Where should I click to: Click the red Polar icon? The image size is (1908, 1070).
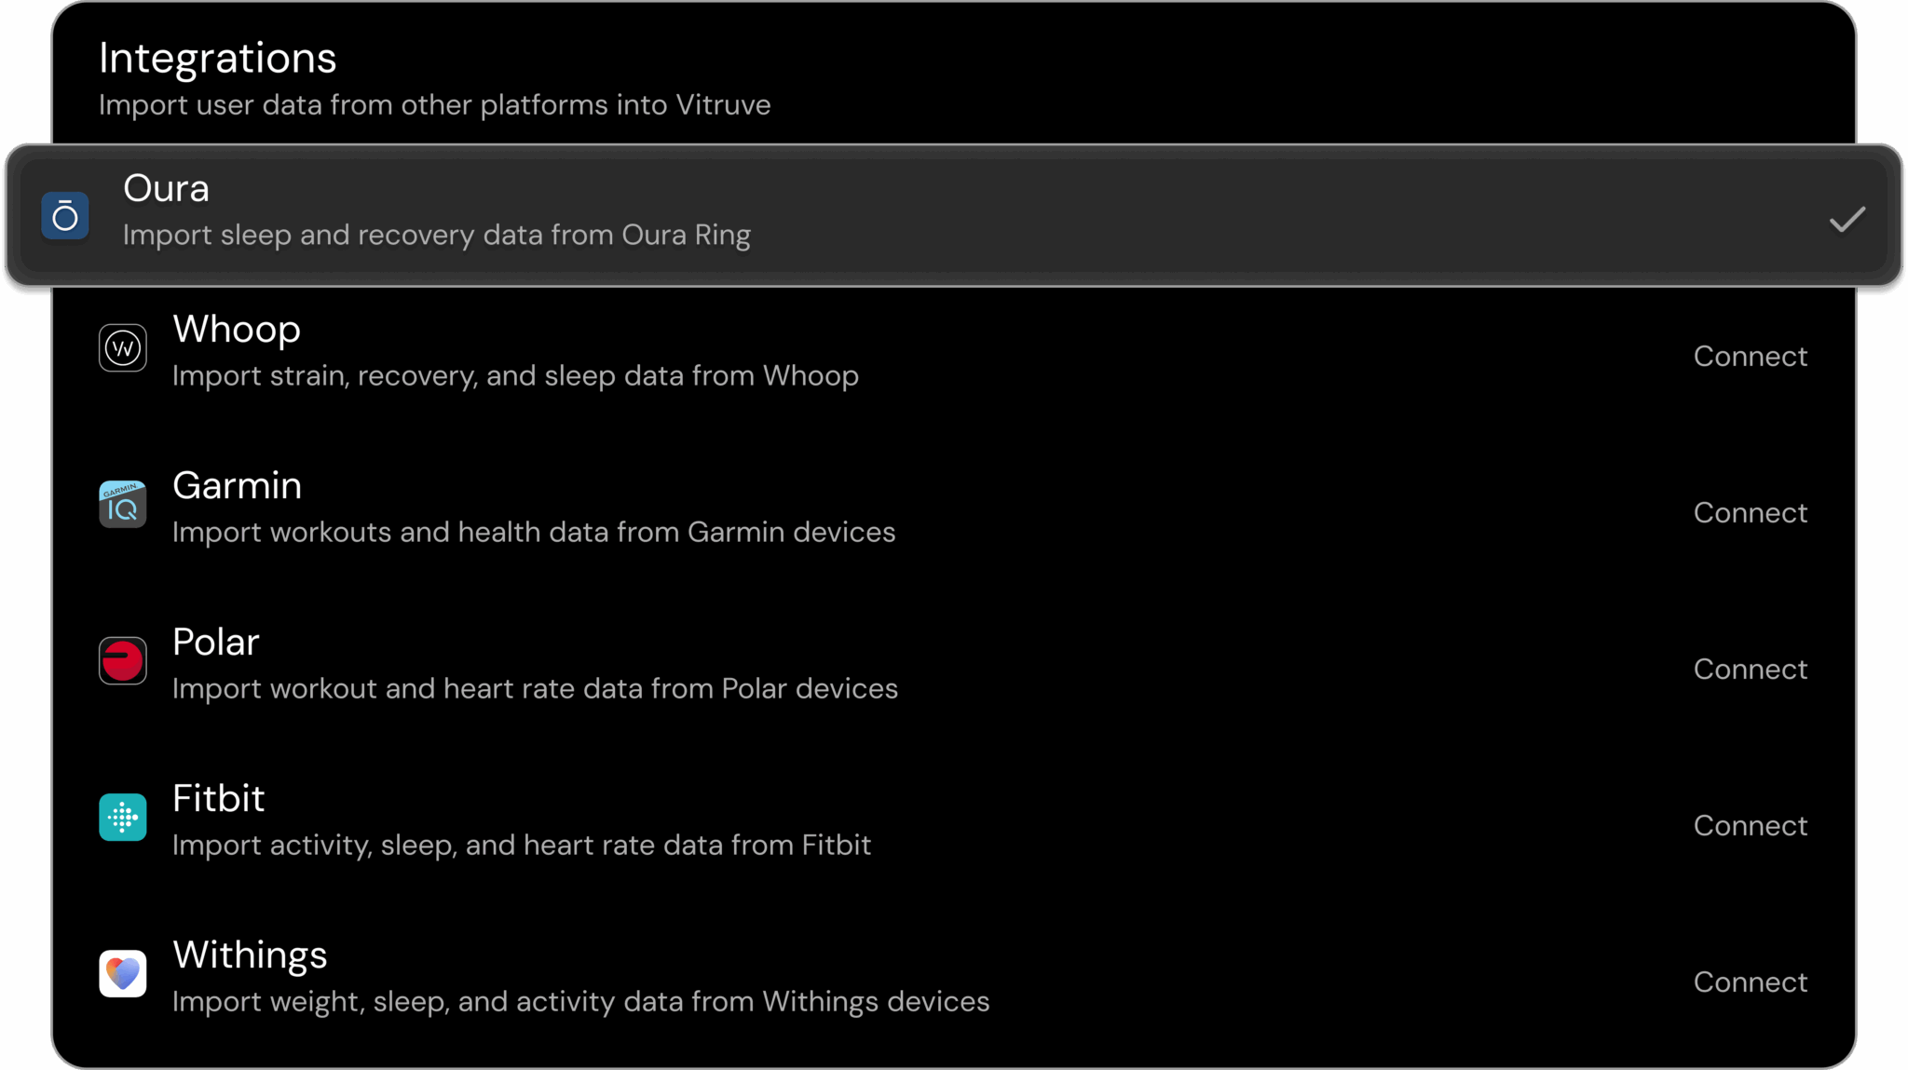123,661
